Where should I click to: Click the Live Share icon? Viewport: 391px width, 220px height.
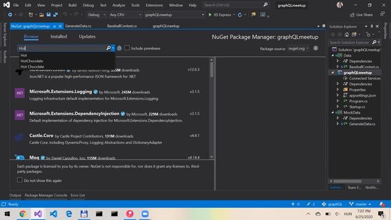(352, 15)
